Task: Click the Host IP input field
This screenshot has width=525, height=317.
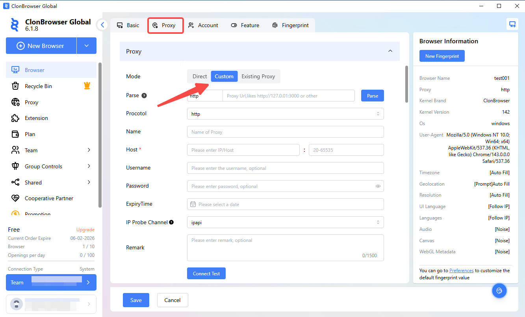Action: (243, 150)
